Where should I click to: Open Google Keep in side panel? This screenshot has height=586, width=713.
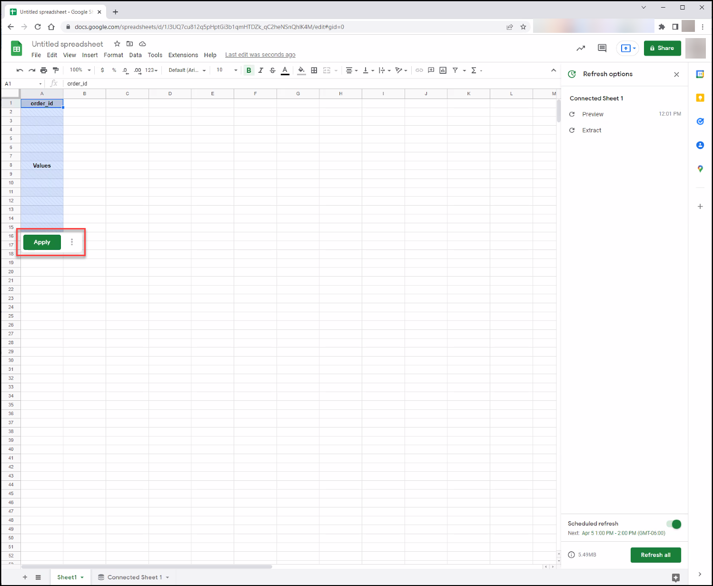point(700,98)
